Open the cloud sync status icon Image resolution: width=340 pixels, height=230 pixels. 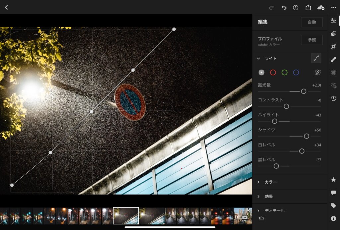point(321,8)
